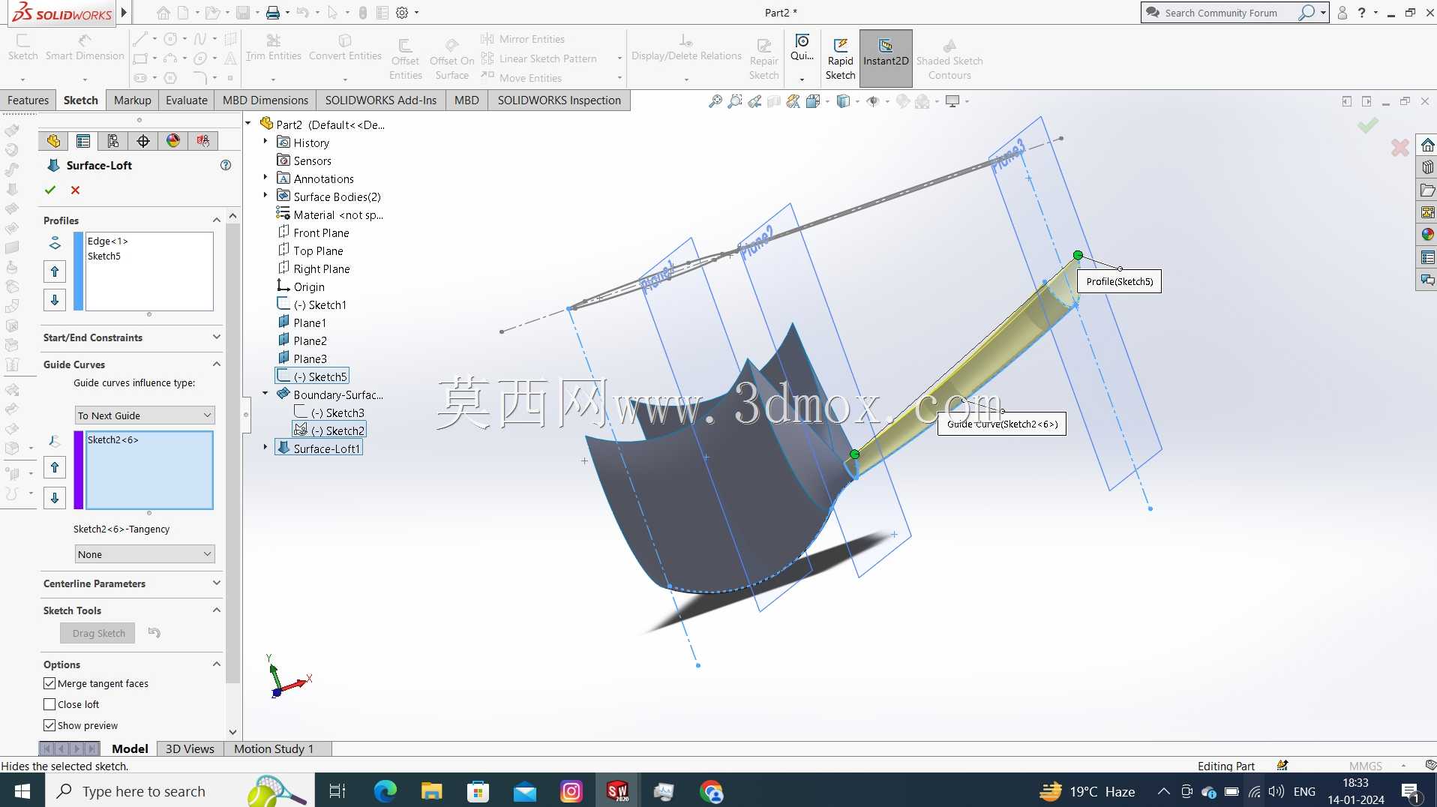The height and width of the screenshot is (807, 1437).
Task: Expand the Centerline Parameters section
Action: [x=216, y=583]
